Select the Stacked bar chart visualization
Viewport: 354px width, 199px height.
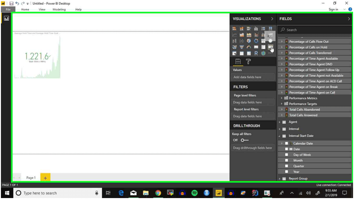pos(234,29)
